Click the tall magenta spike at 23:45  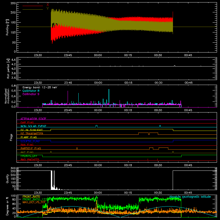(x=68, y=98)
